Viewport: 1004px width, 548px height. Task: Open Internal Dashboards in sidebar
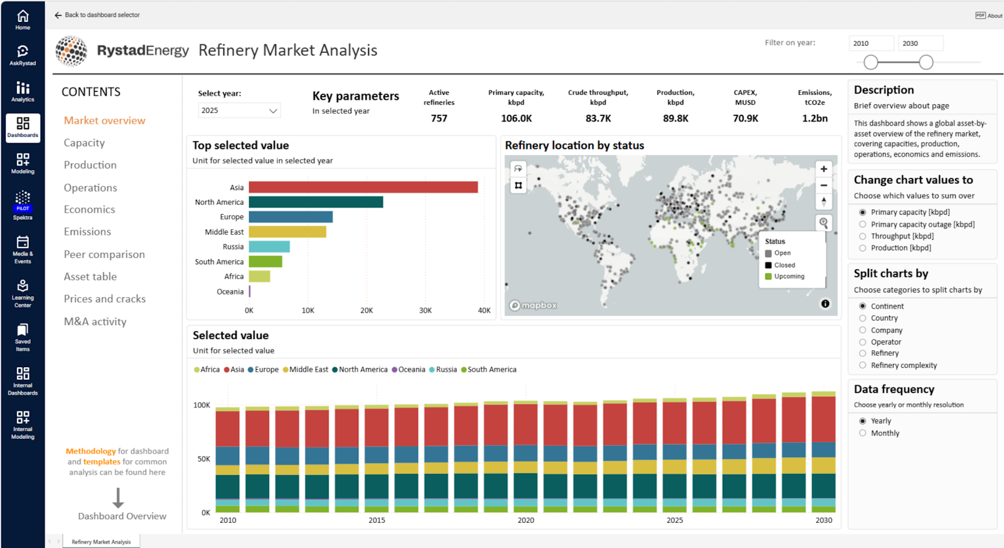[23, 382]
